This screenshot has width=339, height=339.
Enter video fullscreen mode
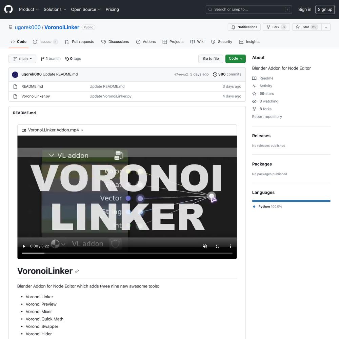pos(218,246)
